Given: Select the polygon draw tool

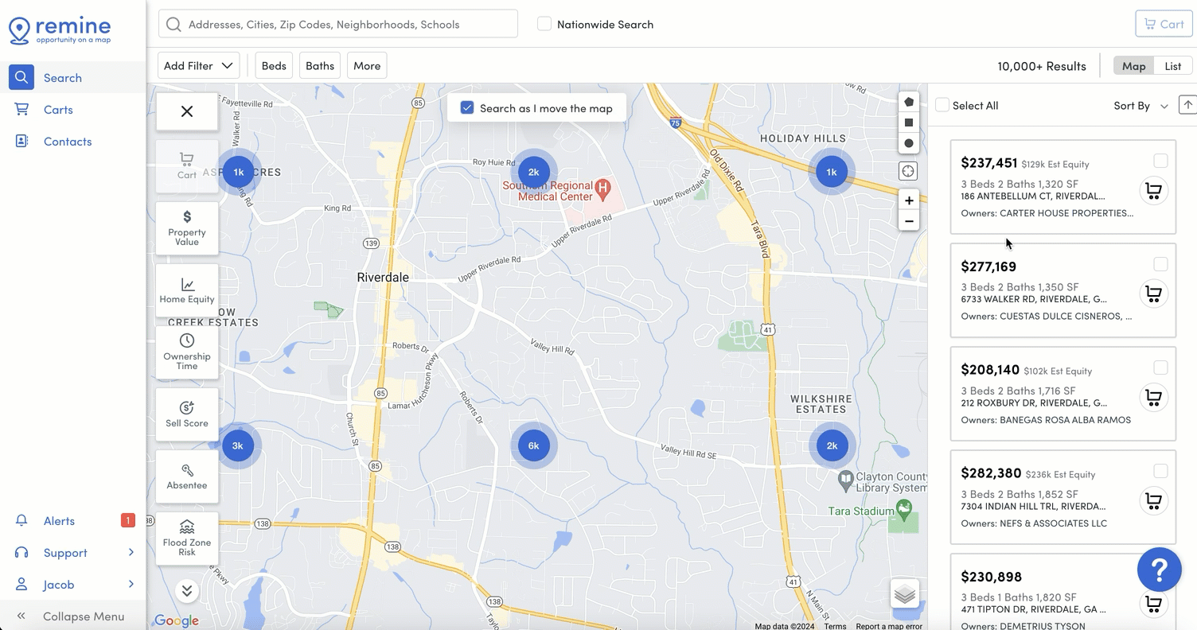Looking at the screenshot, I should 908,102.
